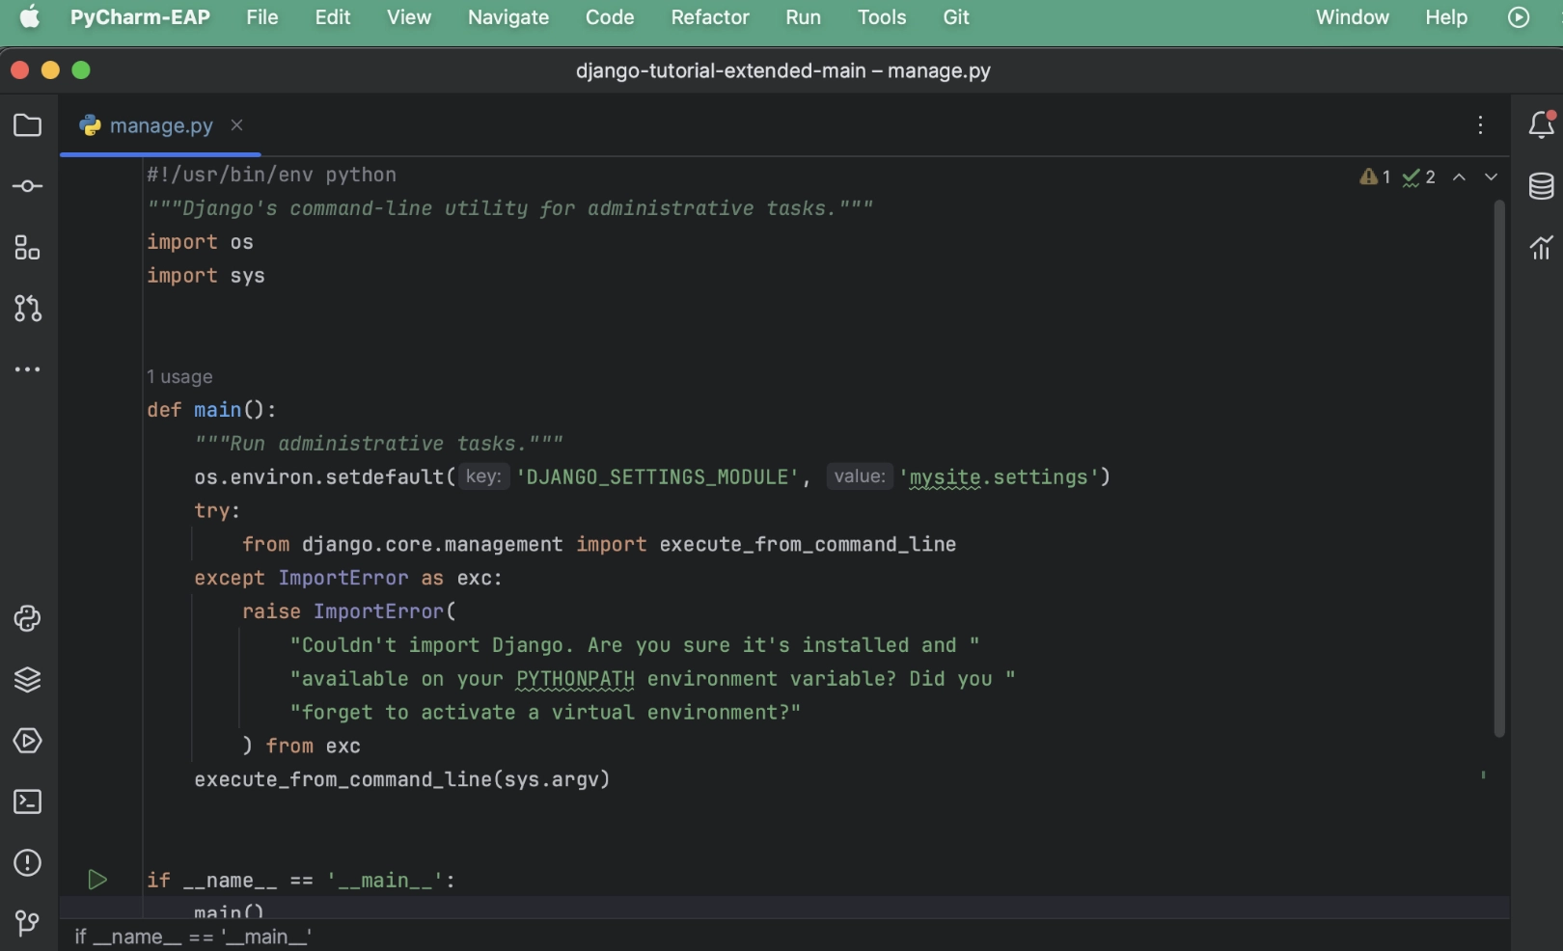Open the Project tool window folder icon
This screenshot has height=951, width=1563.
27,125
